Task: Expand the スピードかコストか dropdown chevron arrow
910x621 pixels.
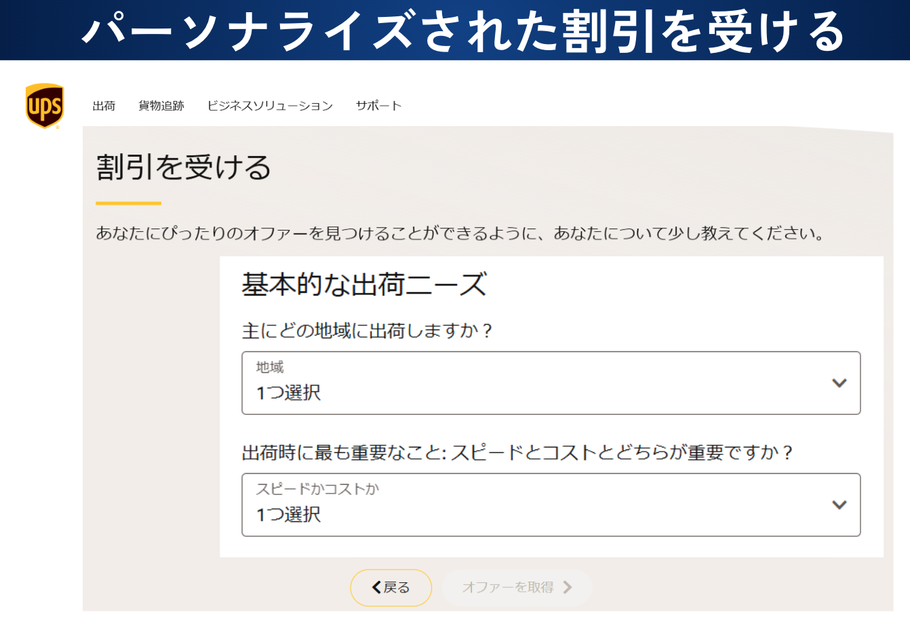Action: pos(839,505)
